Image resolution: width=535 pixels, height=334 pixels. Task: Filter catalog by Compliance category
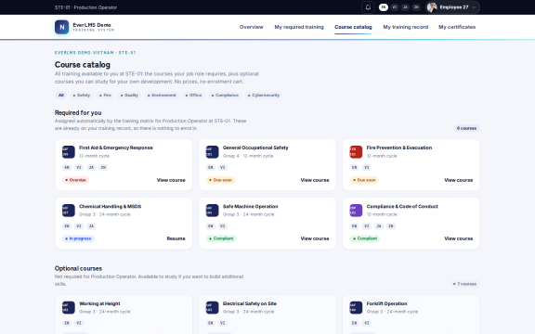(225, 95)
